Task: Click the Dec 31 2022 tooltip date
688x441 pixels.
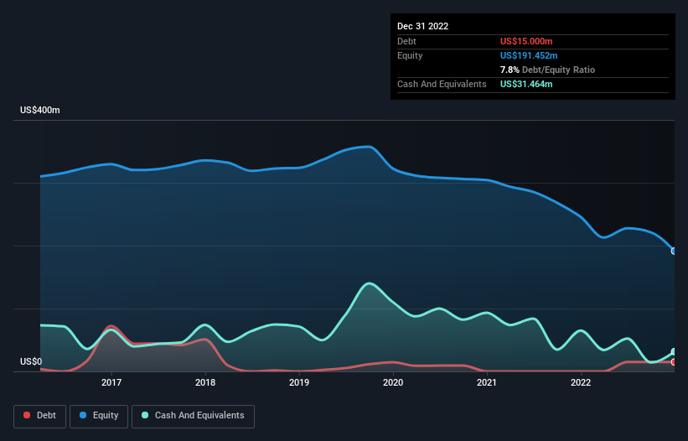Action: (422, 26)
